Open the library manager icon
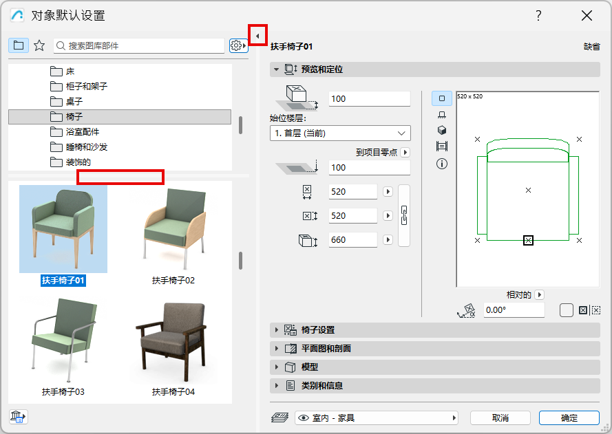This screenshot has height=434, width=612. [19, 417]
